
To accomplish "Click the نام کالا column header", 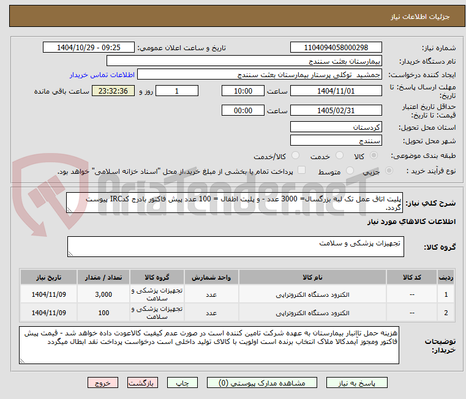I will [x=312, y=277].
